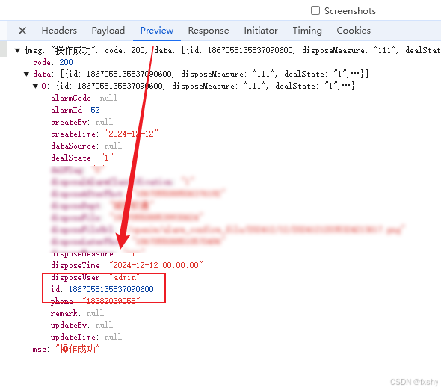Viewport: 441px width, 390px height.
Task: Collapse the array item 0 node
Action: tap(35, 87)
